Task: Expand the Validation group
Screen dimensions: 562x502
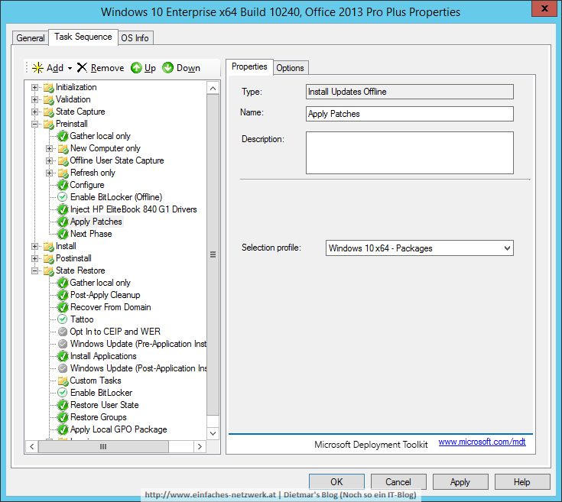Action: [34, 99]
